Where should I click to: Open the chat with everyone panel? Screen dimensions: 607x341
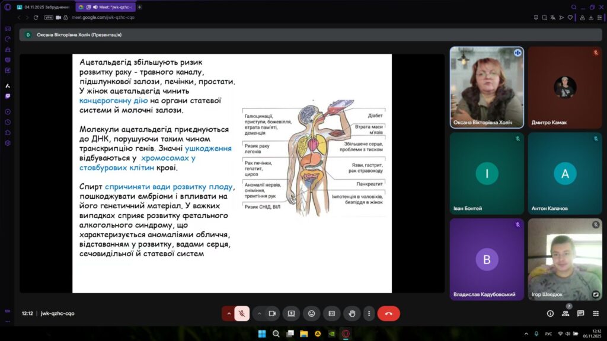tap(580, 313)
